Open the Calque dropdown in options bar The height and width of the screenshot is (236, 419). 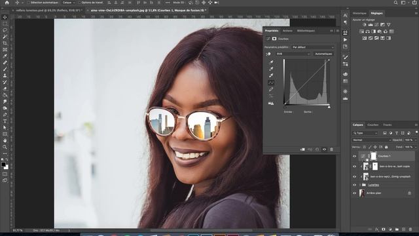point(69,3)
